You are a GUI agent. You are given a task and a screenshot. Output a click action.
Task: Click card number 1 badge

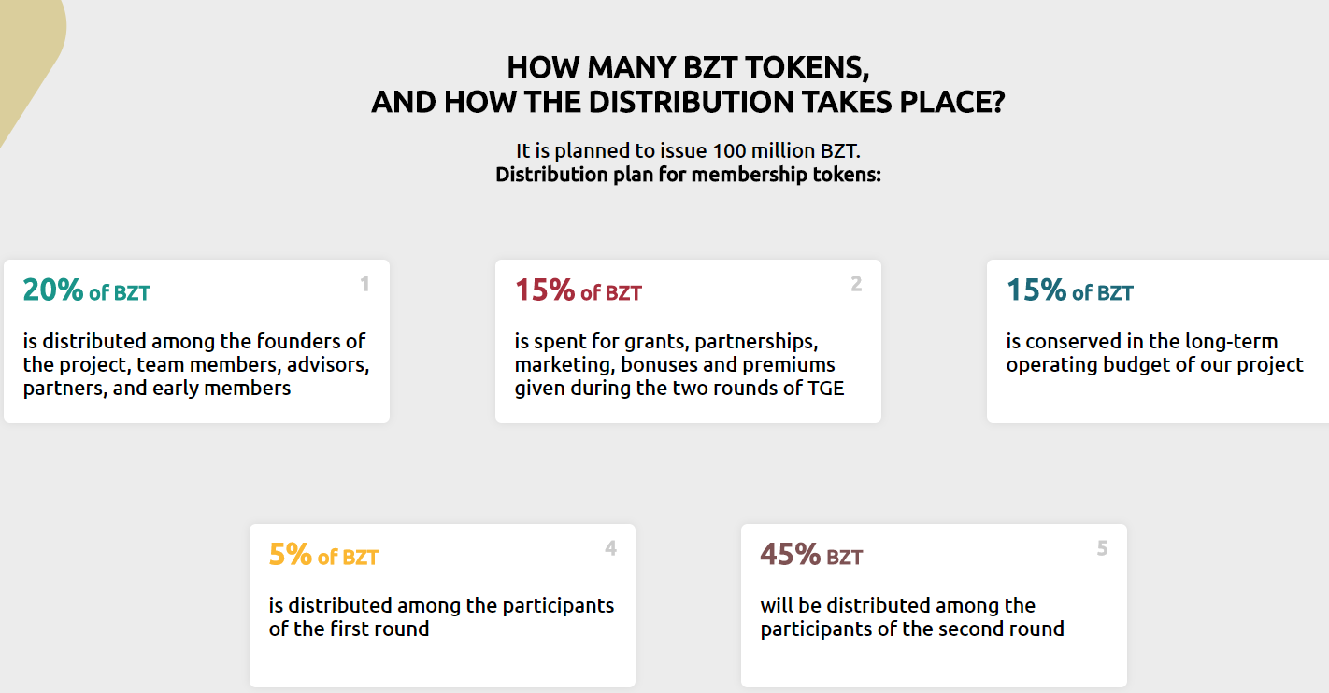pos(365,284)
